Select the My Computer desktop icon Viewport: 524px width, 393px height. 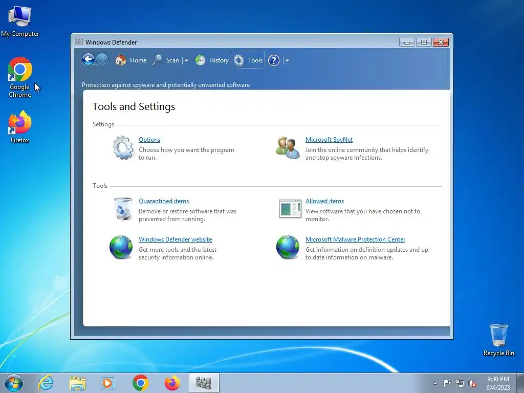[x=20, y=20]
